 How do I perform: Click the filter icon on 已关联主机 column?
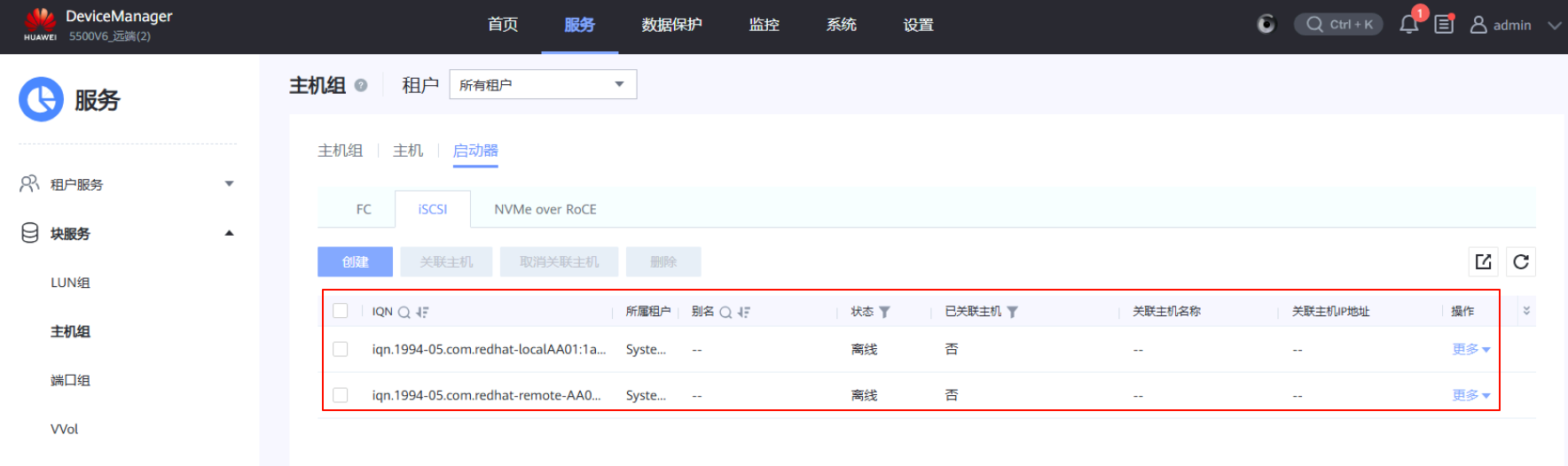(1013, 312)
